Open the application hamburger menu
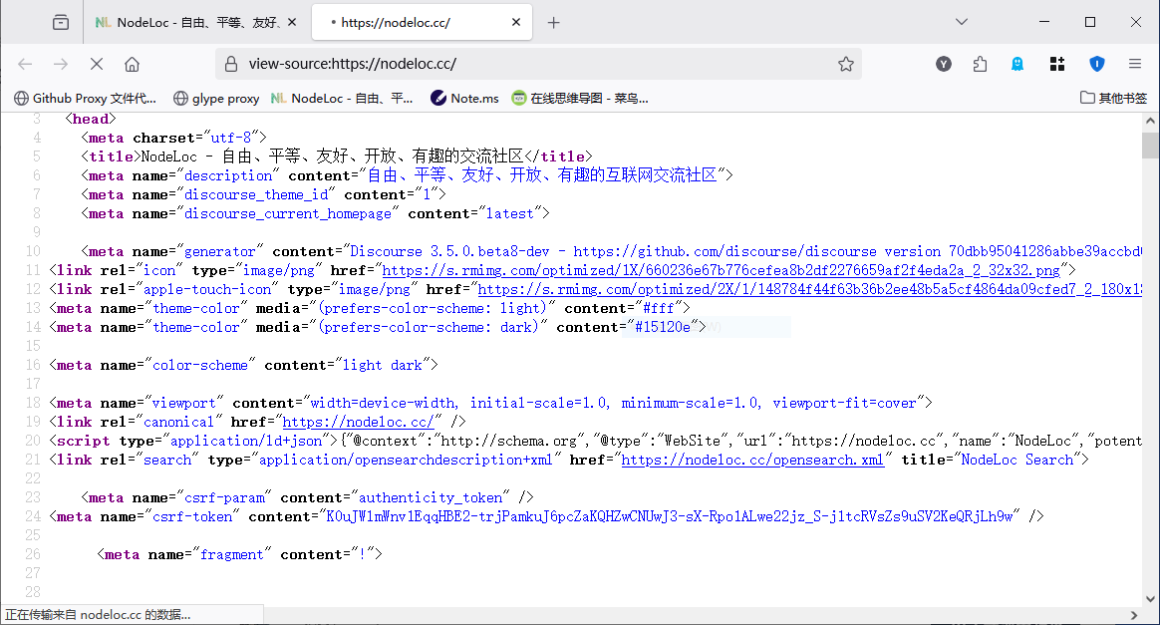The width and height of the screenshot is (1160, 625). point(1135,65)
